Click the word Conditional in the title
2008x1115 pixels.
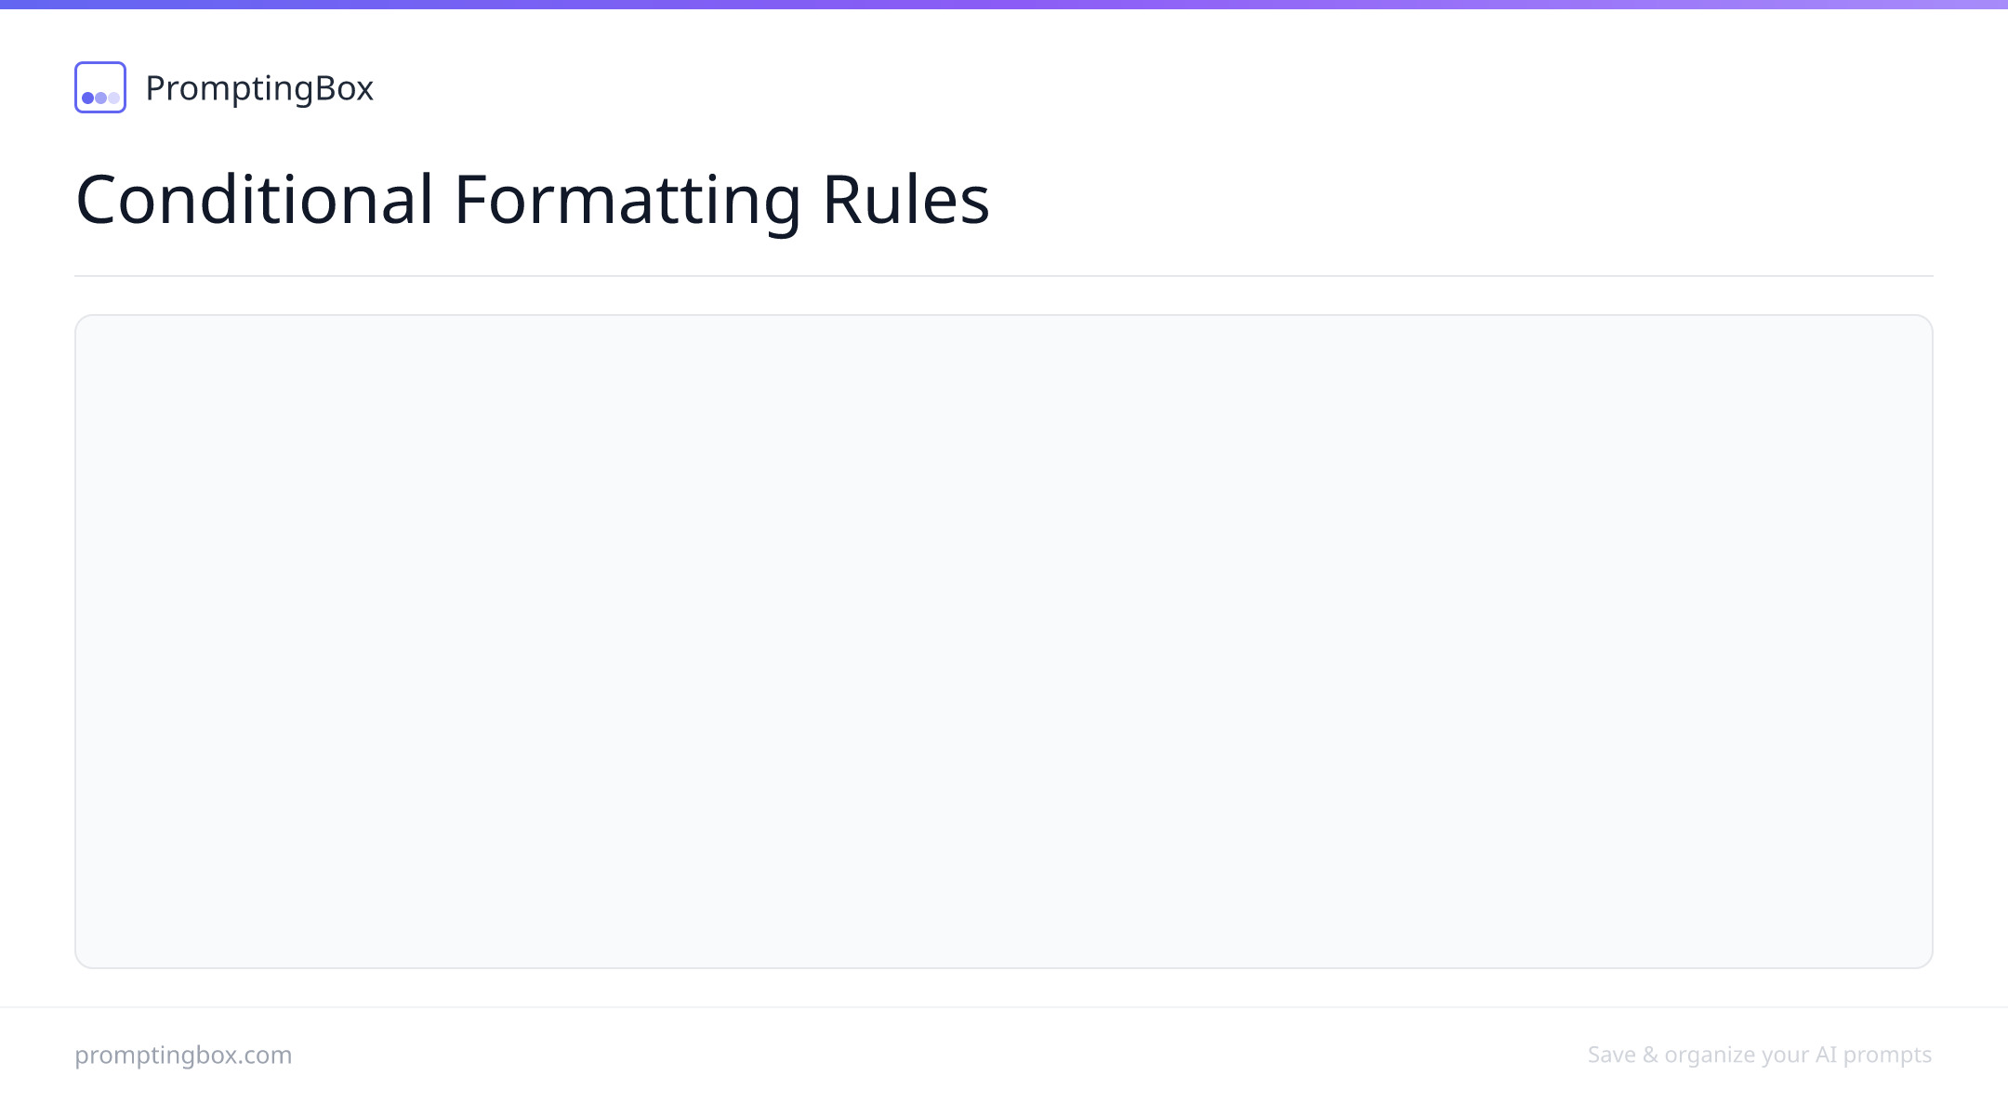(255, 199)
